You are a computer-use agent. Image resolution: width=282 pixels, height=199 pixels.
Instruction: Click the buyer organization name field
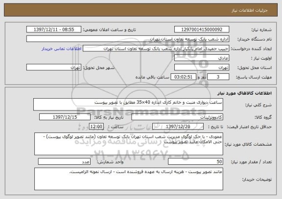pyautogui.click(x=128, y=39)
